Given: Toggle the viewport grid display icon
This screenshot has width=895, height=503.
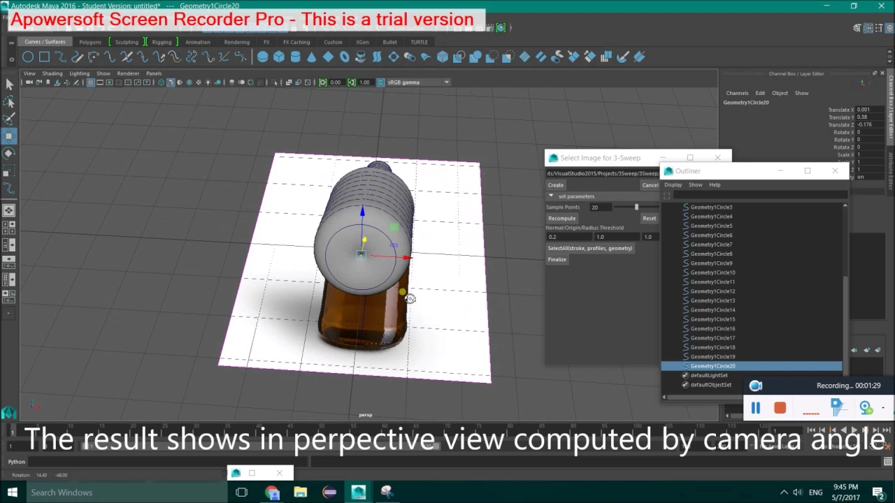Looking at the screenshot, I should point(90,82).
